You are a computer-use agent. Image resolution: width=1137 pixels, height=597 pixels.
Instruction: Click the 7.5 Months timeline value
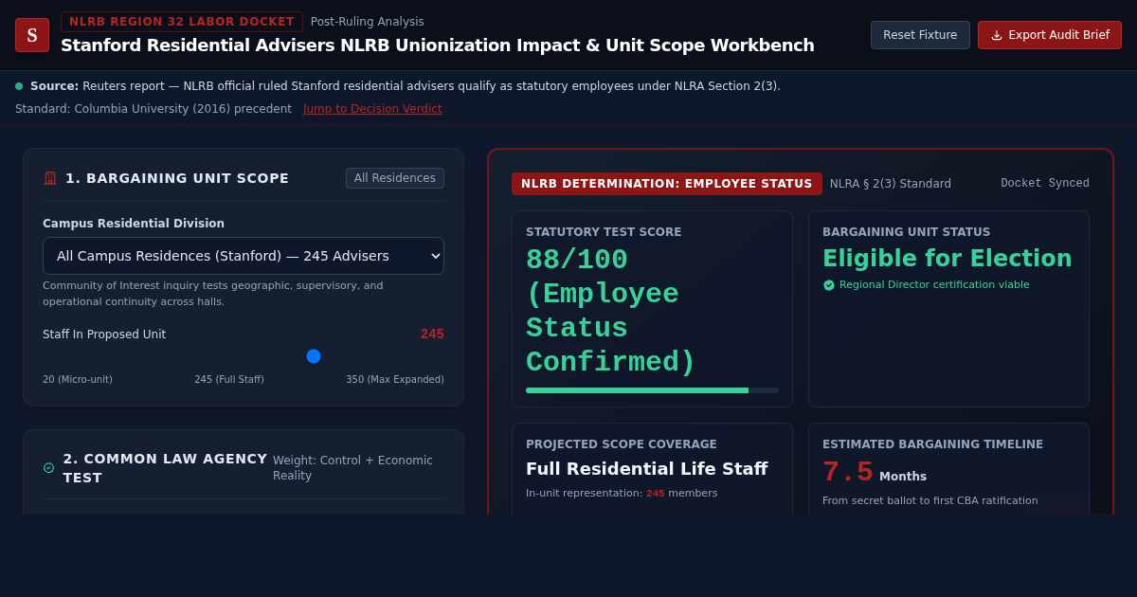coord(875,473)
